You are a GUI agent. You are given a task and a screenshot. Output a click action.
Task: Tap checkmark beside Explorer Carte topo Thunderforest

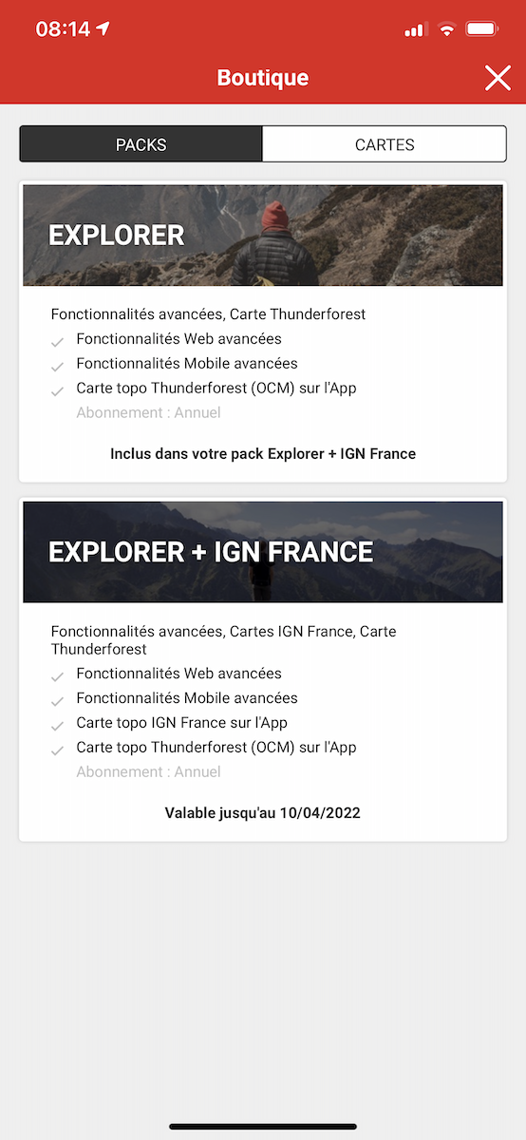[x=57, y=391]
